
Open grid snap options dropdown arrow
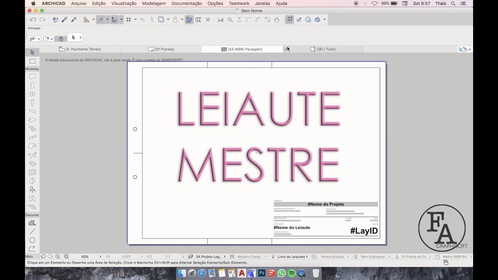click(x=135, y=19)
